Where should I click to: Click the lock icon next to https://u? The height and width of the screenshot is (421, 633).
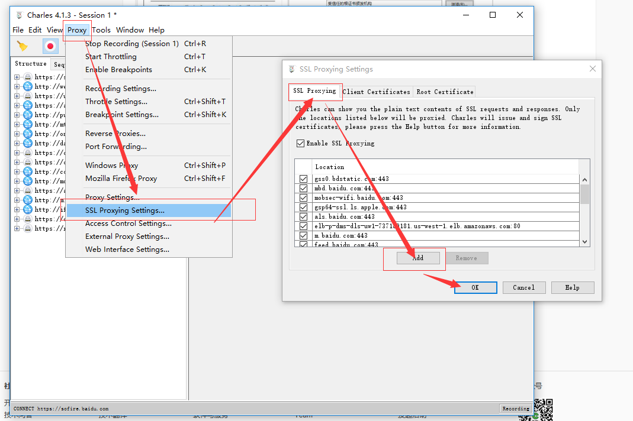(x=27, y=96)
